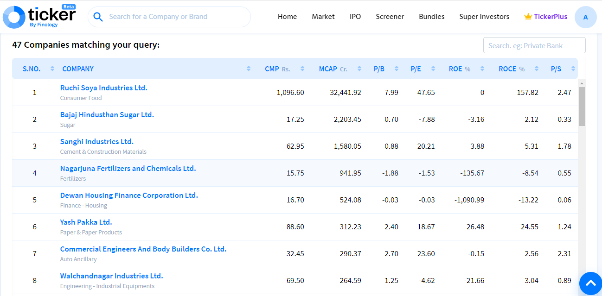The width and height of the screenshot is (602, 296).
Task: Click the 'Auto Ancillary' sector label
Action: [x=78, y=259]
